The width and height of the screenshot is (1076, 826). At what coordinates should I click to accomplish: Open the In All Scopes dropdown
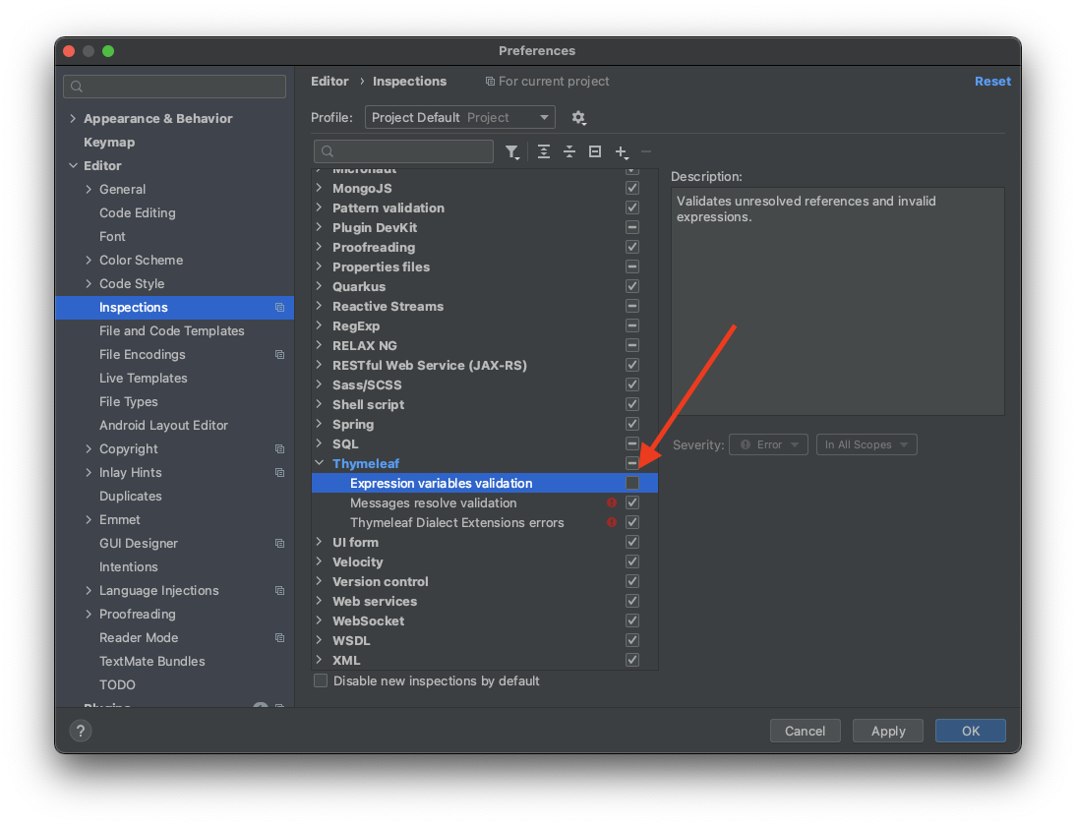click(x=867, y=444)
